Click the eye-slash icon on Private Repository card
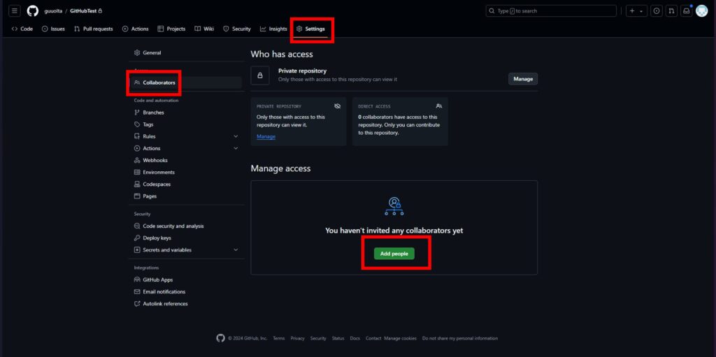 point(338,106)
